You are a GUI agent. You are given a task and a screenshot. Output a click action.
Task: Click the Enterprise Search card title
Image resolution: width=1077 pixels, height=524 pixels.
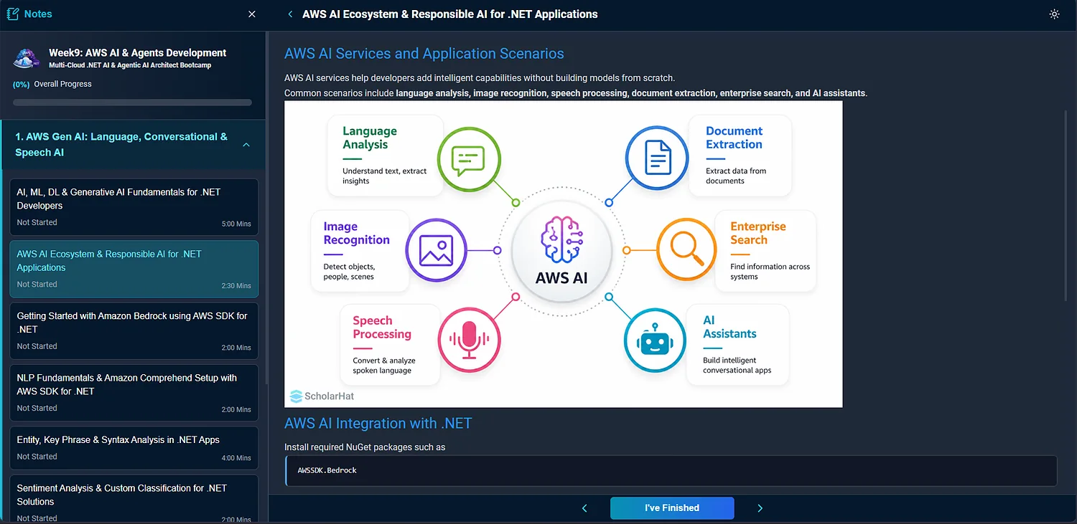coord(758,233)
